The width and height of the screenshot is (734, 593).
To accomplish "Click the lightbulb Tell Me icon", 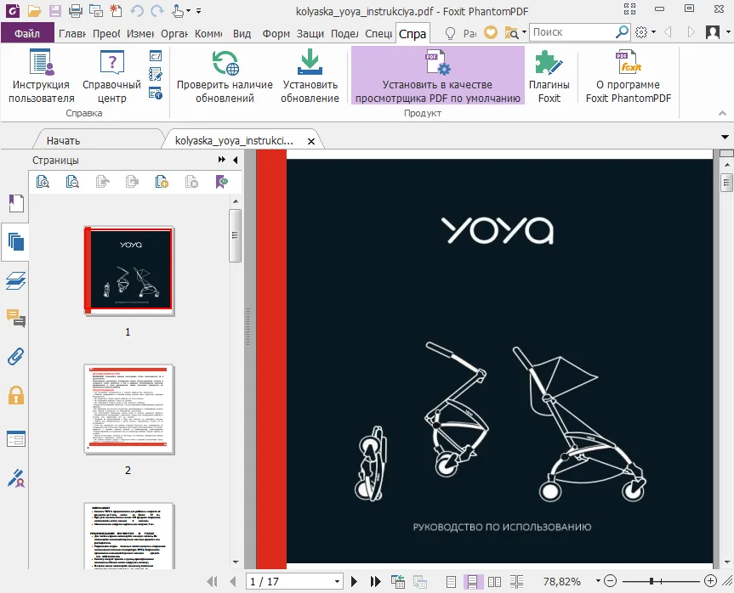I will (x=450, y=33).
